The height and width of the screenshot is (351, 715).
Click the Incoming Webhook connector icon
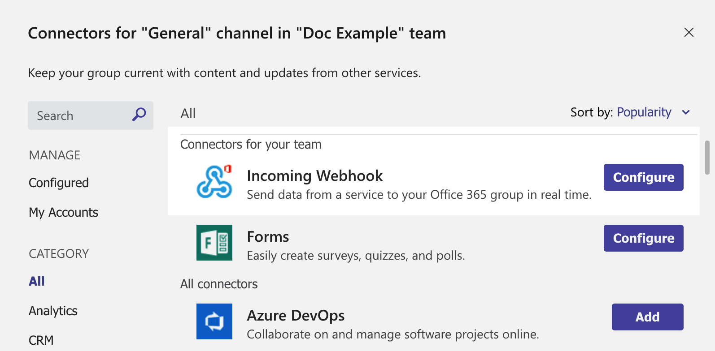coord(214,182)
